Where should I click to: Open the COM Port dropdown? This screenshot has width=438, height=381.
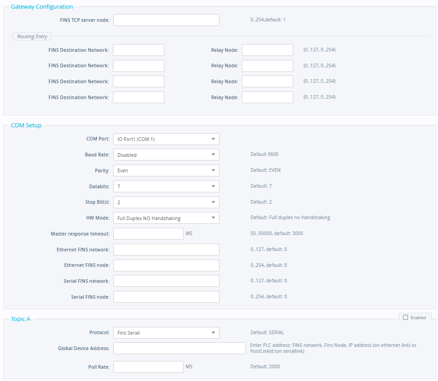(x=166, y=139)
